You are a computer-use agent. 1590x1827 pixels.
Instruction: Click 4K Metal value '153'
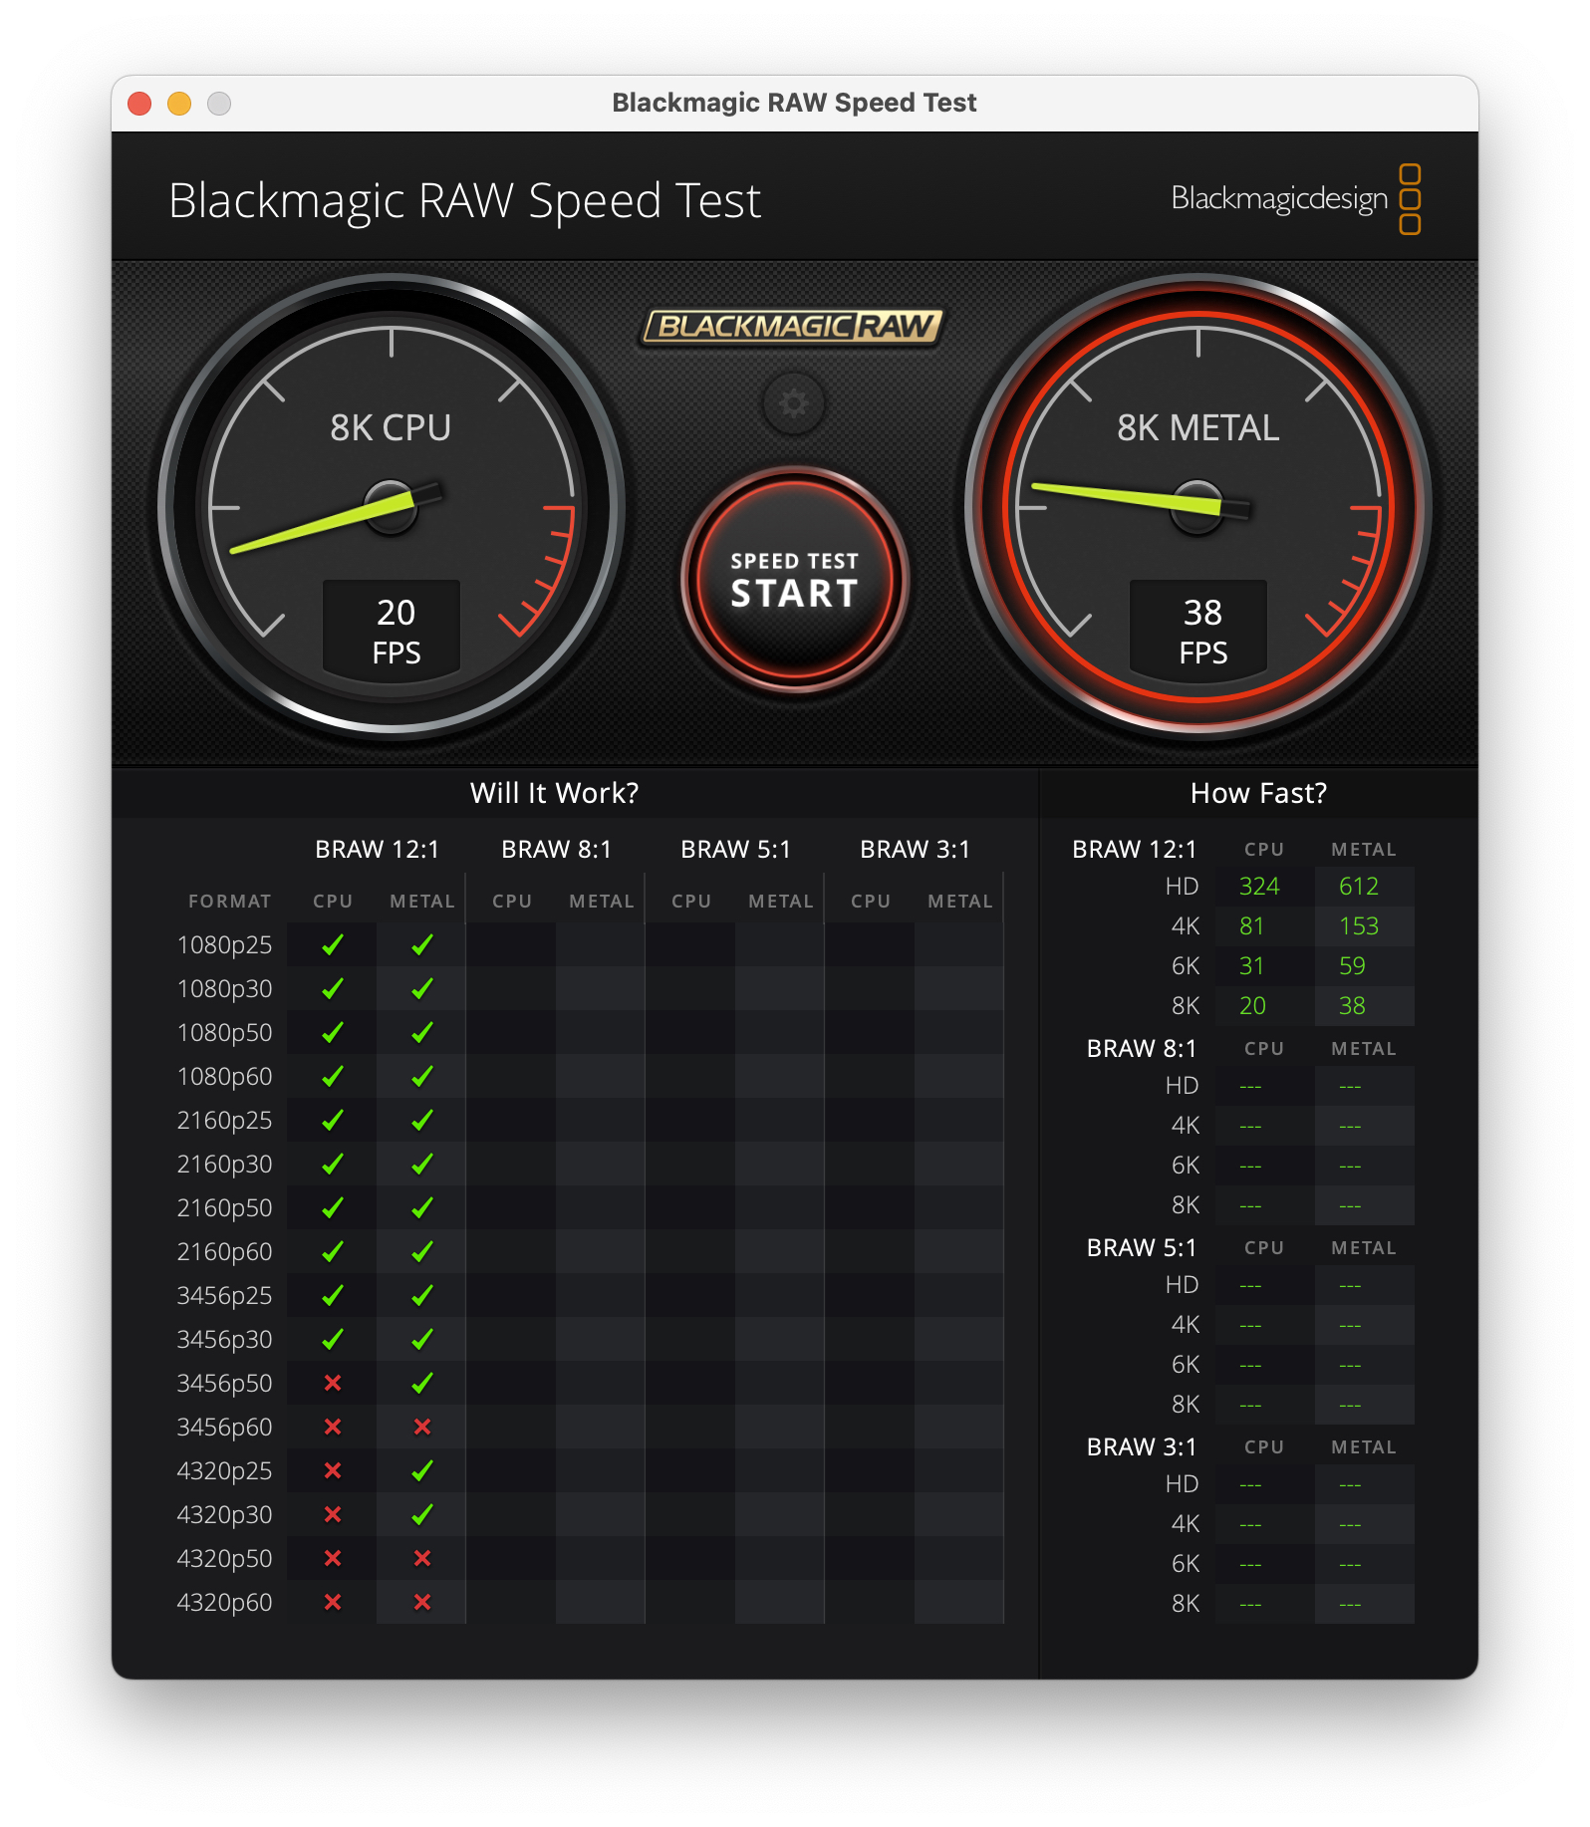pyautogui.click(x=1359, y=926)
